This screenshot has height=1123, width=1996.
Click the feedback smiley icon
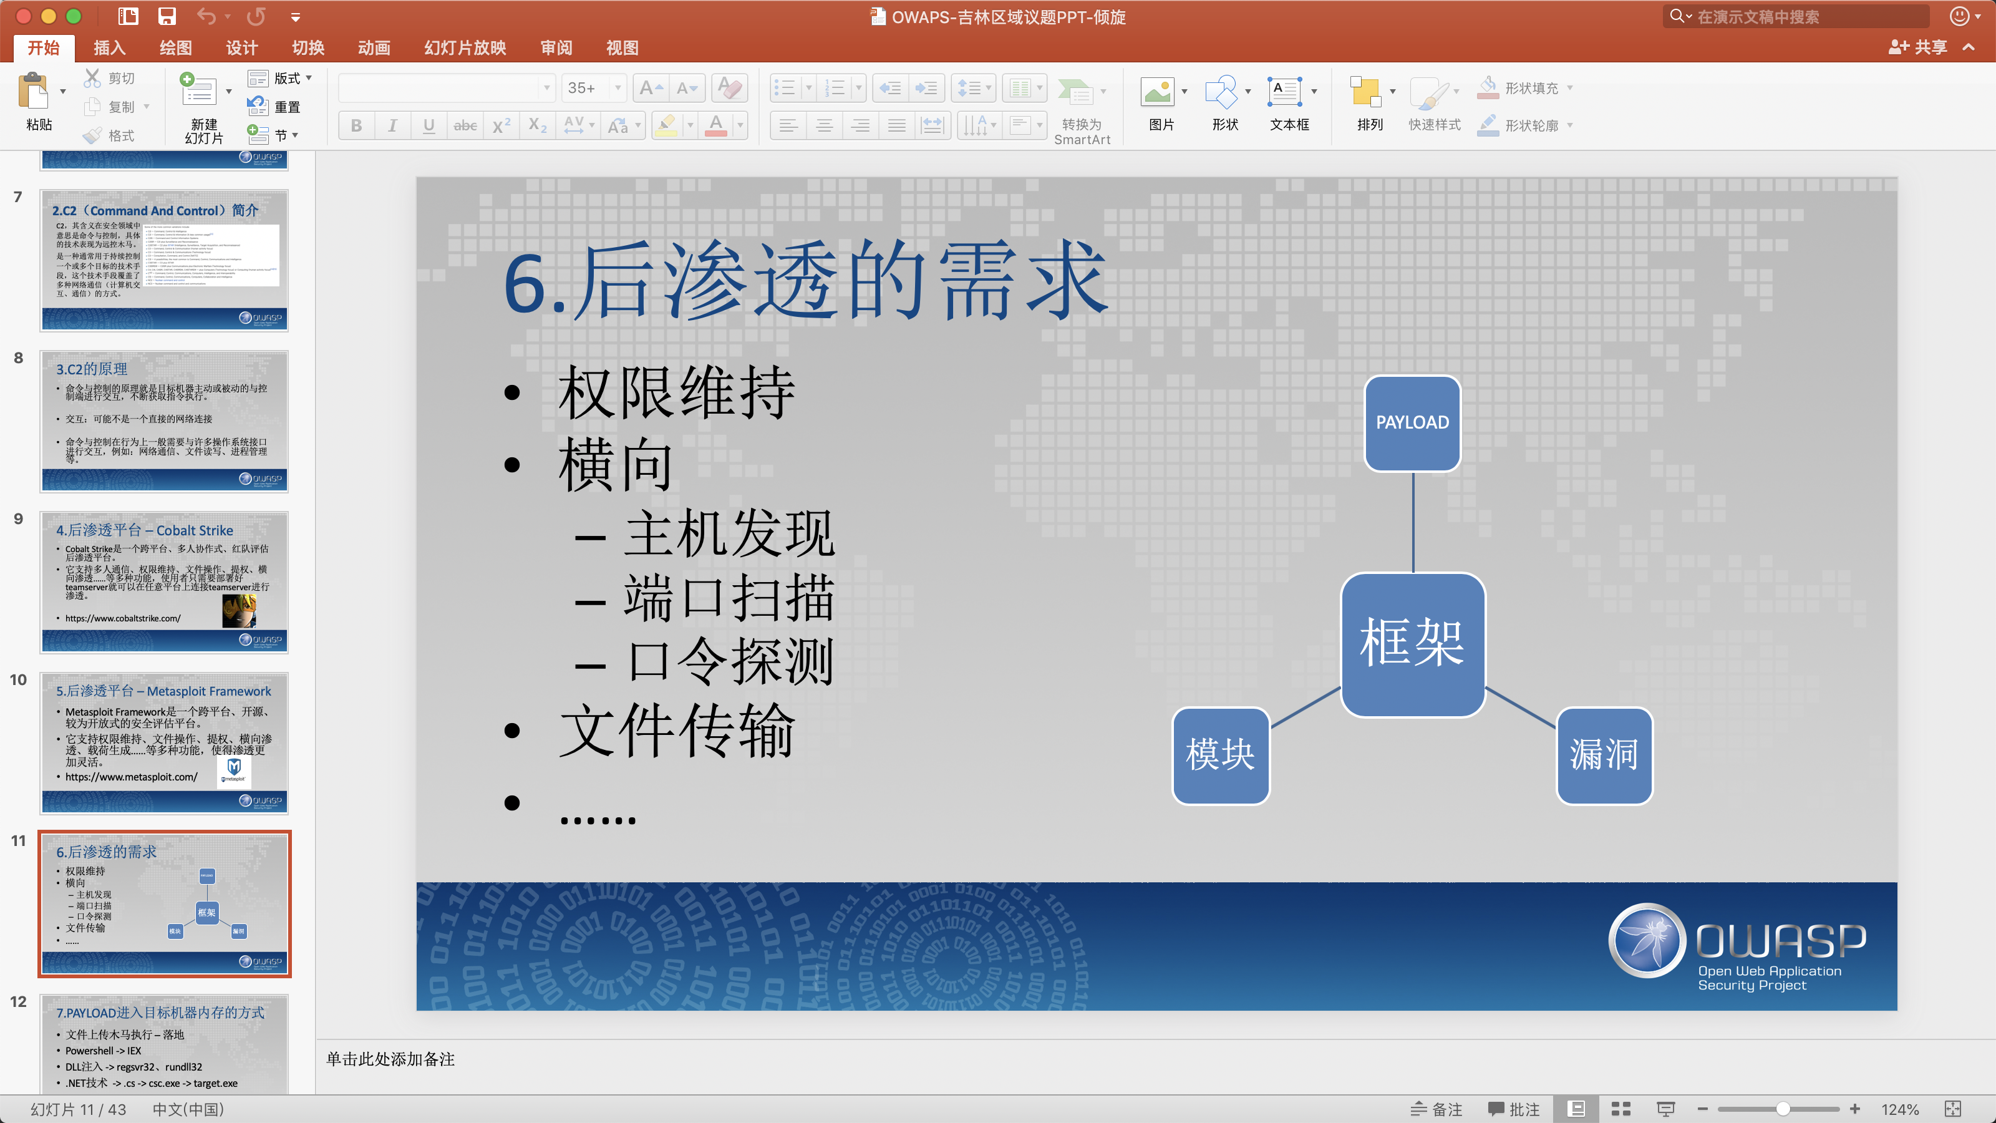click(x=1958, y=16)
